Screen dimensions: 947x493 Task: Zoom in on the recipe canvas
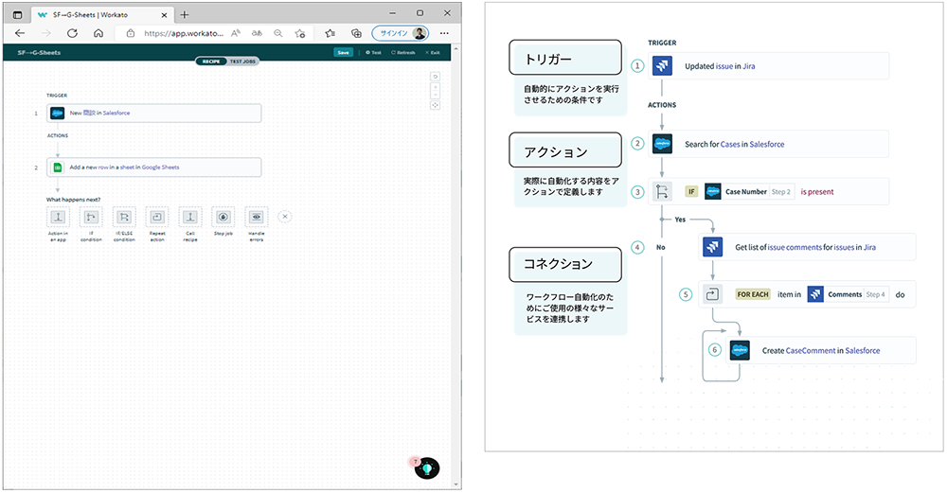click(435, 88)
